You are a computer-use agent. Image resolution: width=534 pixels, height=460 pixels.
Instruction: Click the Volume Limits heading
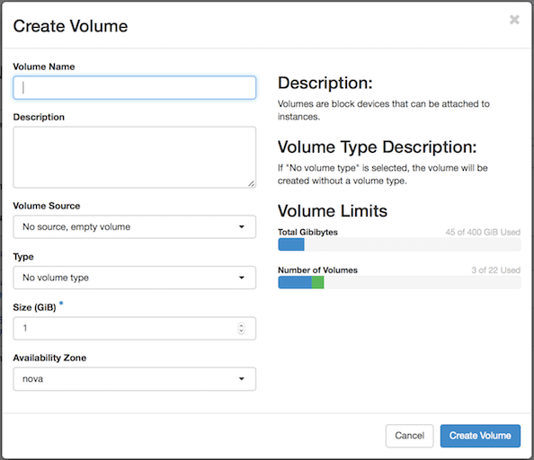tap(333, 211)
